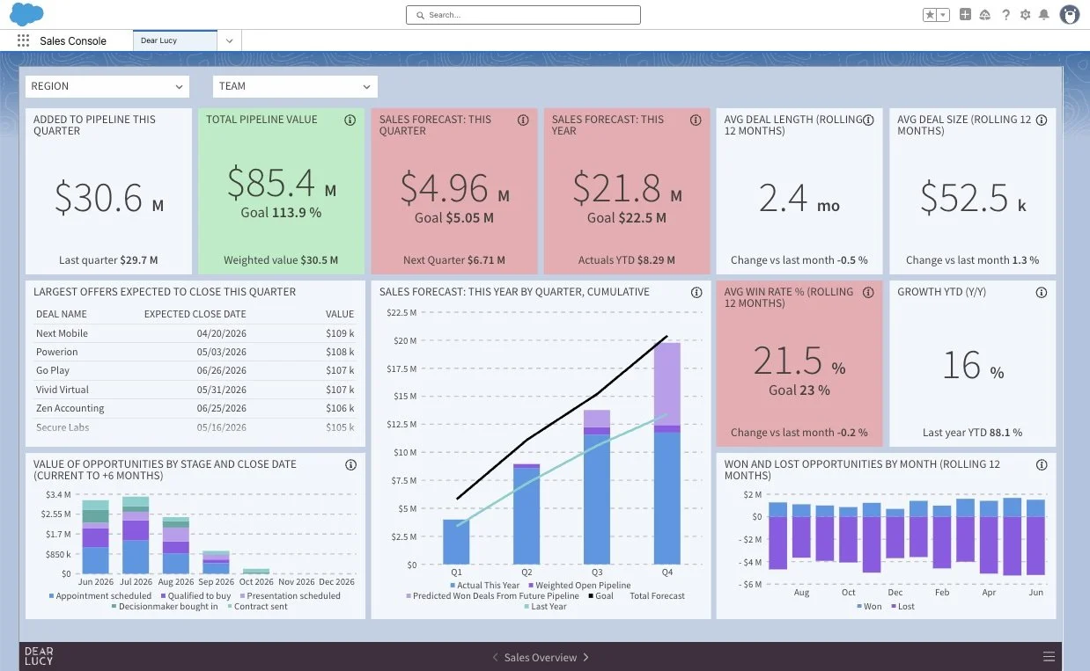Select the Next Mobile deal row
This screenshot has width=1090, height=671.
(x=195, y=333)
